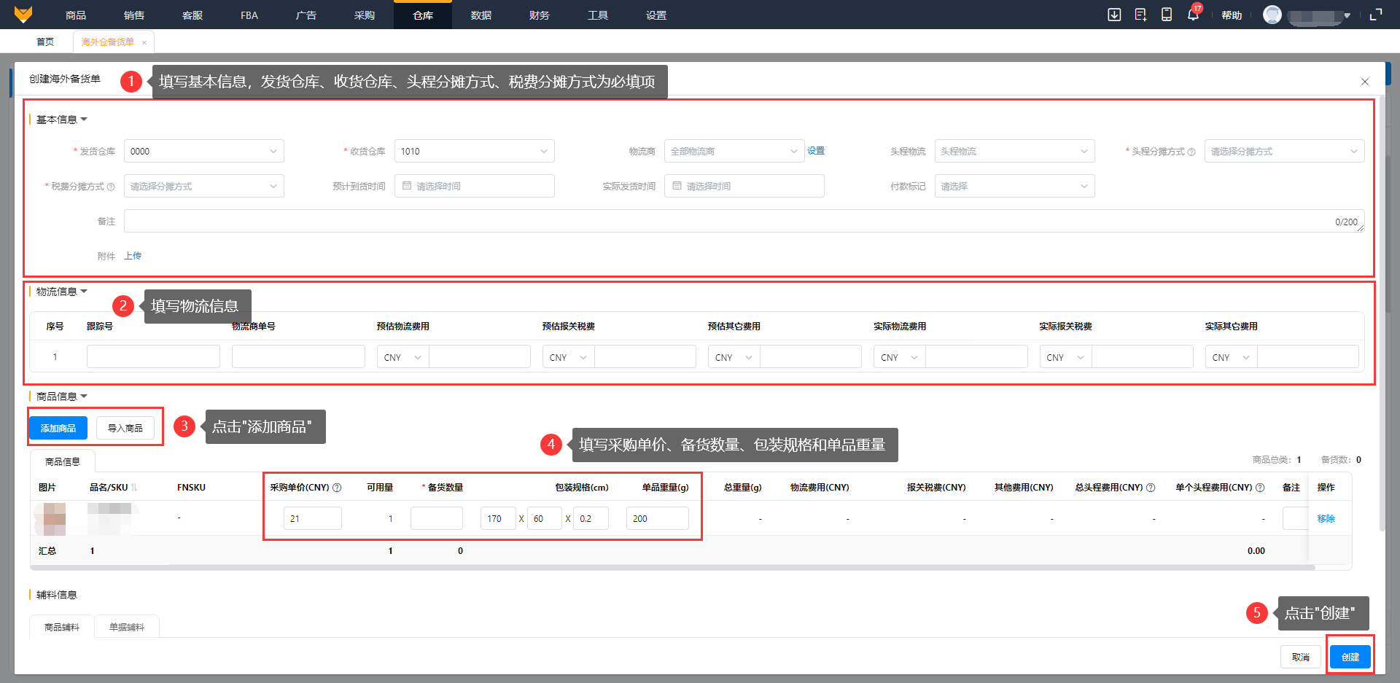The image size is (1400, 683).
Task: Open the download center icon
Action: pyautogui.click(x=1114, y=15)
